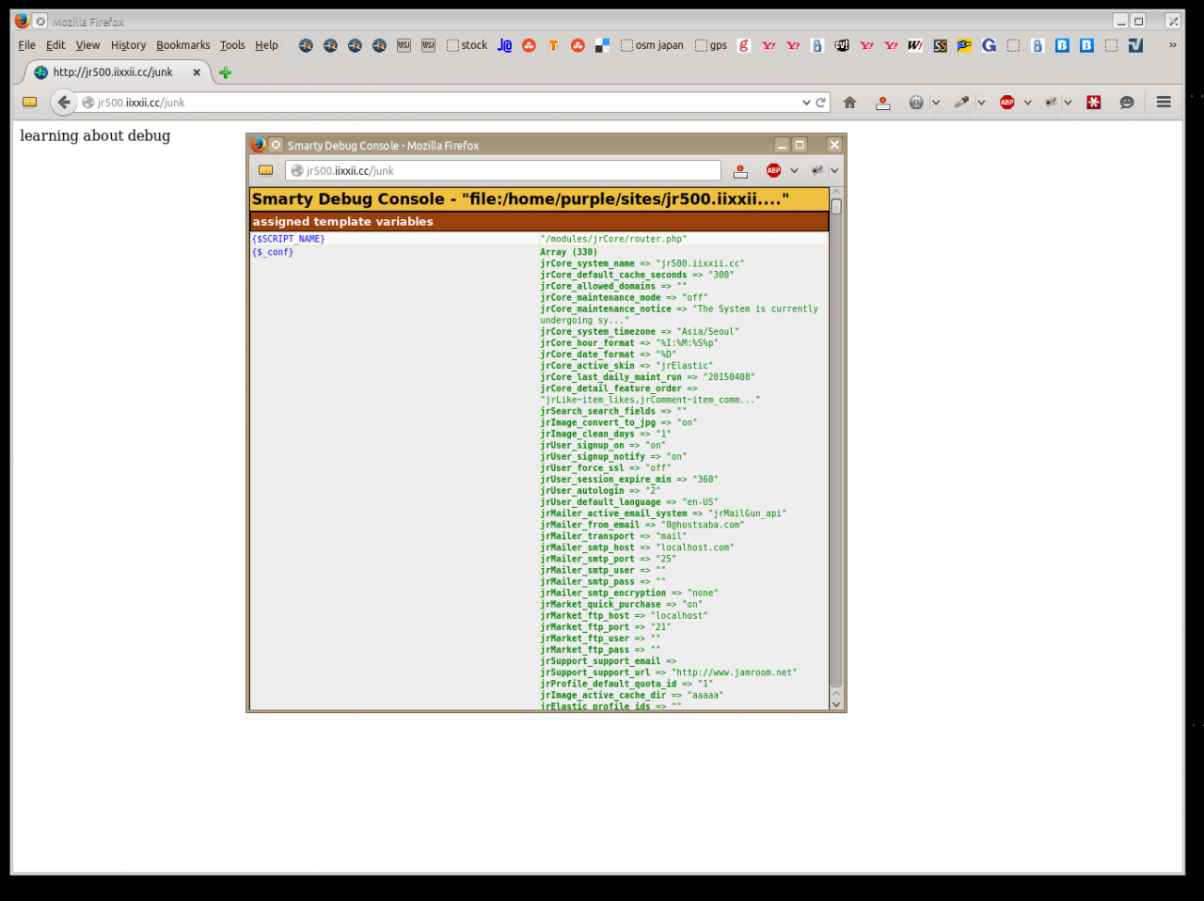This screenshot has height=901, width=1204.
Task: Open the Firefox hamburger menu
Action: [1164, 103]
